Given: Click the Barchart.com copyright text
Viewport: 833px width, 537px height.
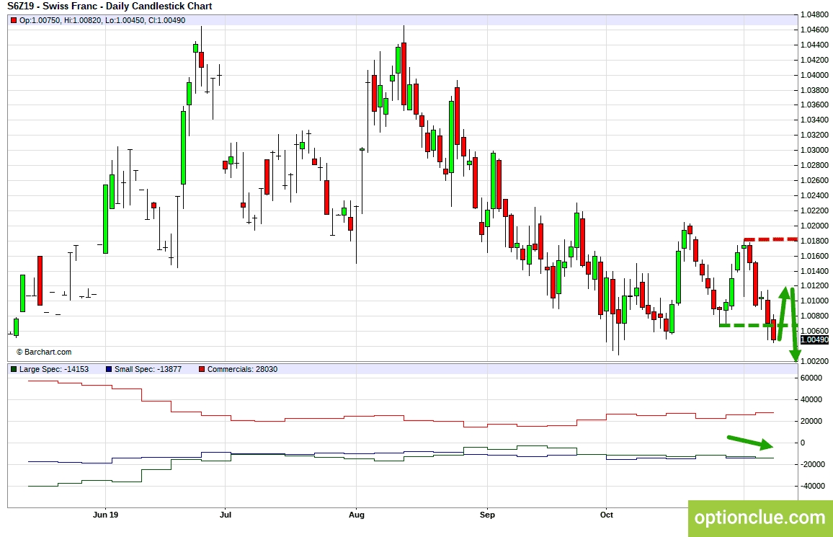Looking at the screenshot, I should 44,352.
